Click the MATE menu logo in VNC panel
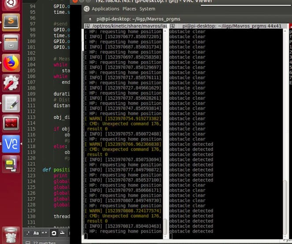Screen dimensions: 292x244 pyautogui.click(x=87, y=9)
